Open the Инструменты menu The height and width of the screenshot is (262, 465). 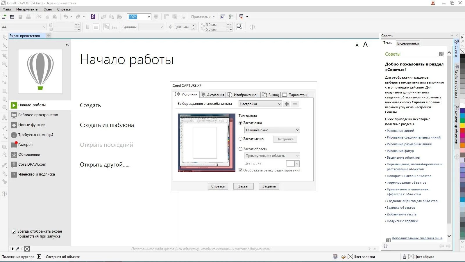(27, 9)
